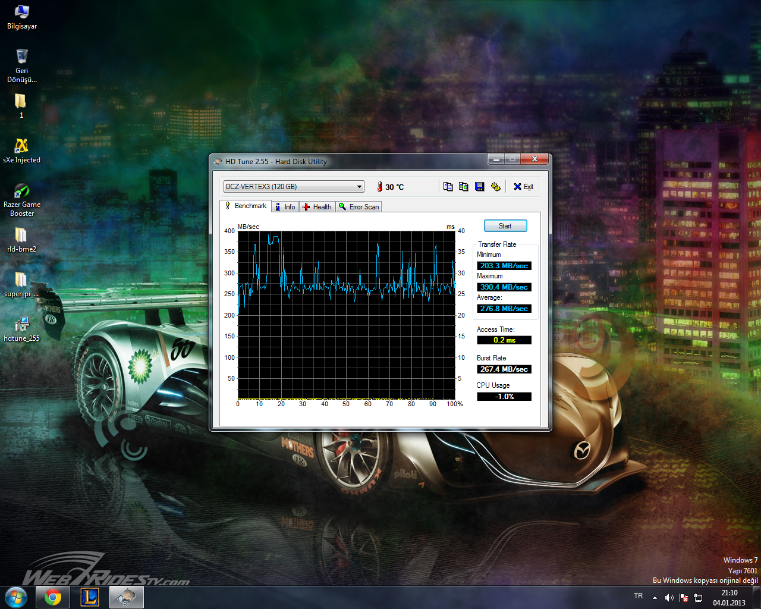Screen dimensions: 761x609
Task: Select the Geri Dönüşüm recycle bin icon
Action: pyautogui.click(x=22, y=65)
